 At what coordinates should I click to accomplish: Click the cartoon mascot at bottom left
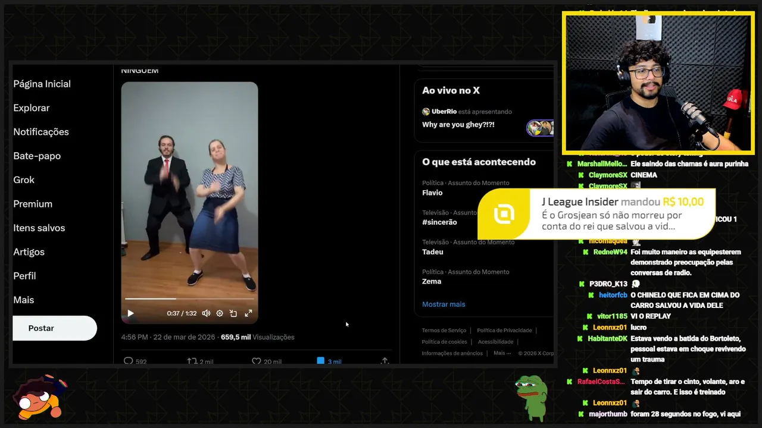pos(39,398)
